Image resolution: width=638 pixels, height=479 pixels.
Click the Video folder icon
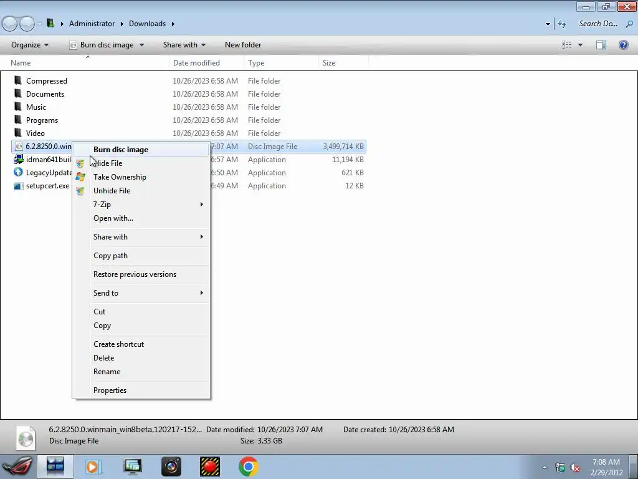click(18, 132)
